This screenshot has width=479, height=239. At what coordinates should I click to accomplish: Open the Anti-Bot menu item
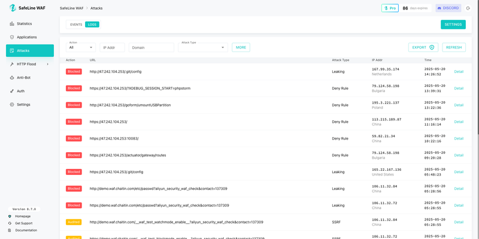tap(30, 78)
